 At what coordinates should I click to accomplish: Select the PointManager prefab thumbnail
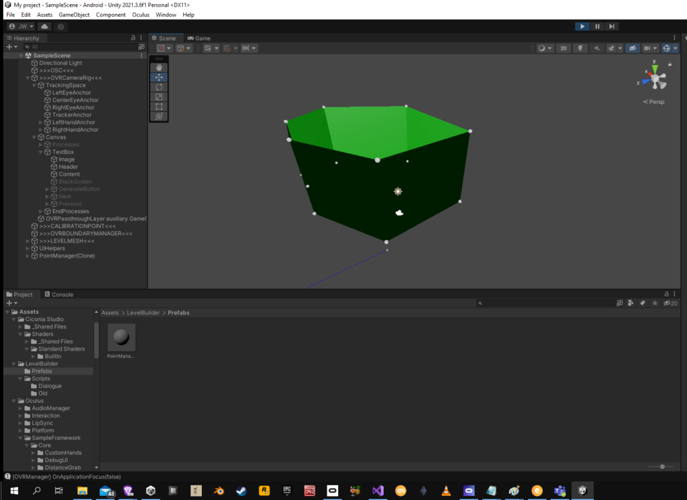(121, 338)
